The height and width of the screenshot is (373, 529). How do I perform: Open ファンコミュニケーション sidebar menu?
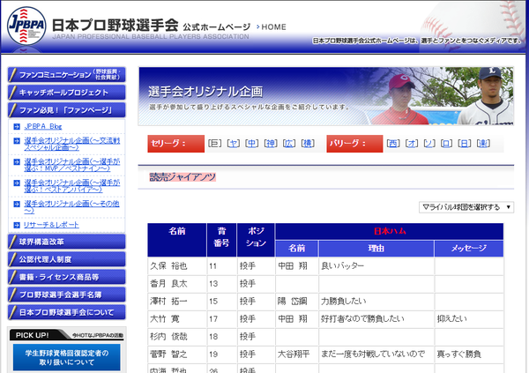(x=67, y=75)
